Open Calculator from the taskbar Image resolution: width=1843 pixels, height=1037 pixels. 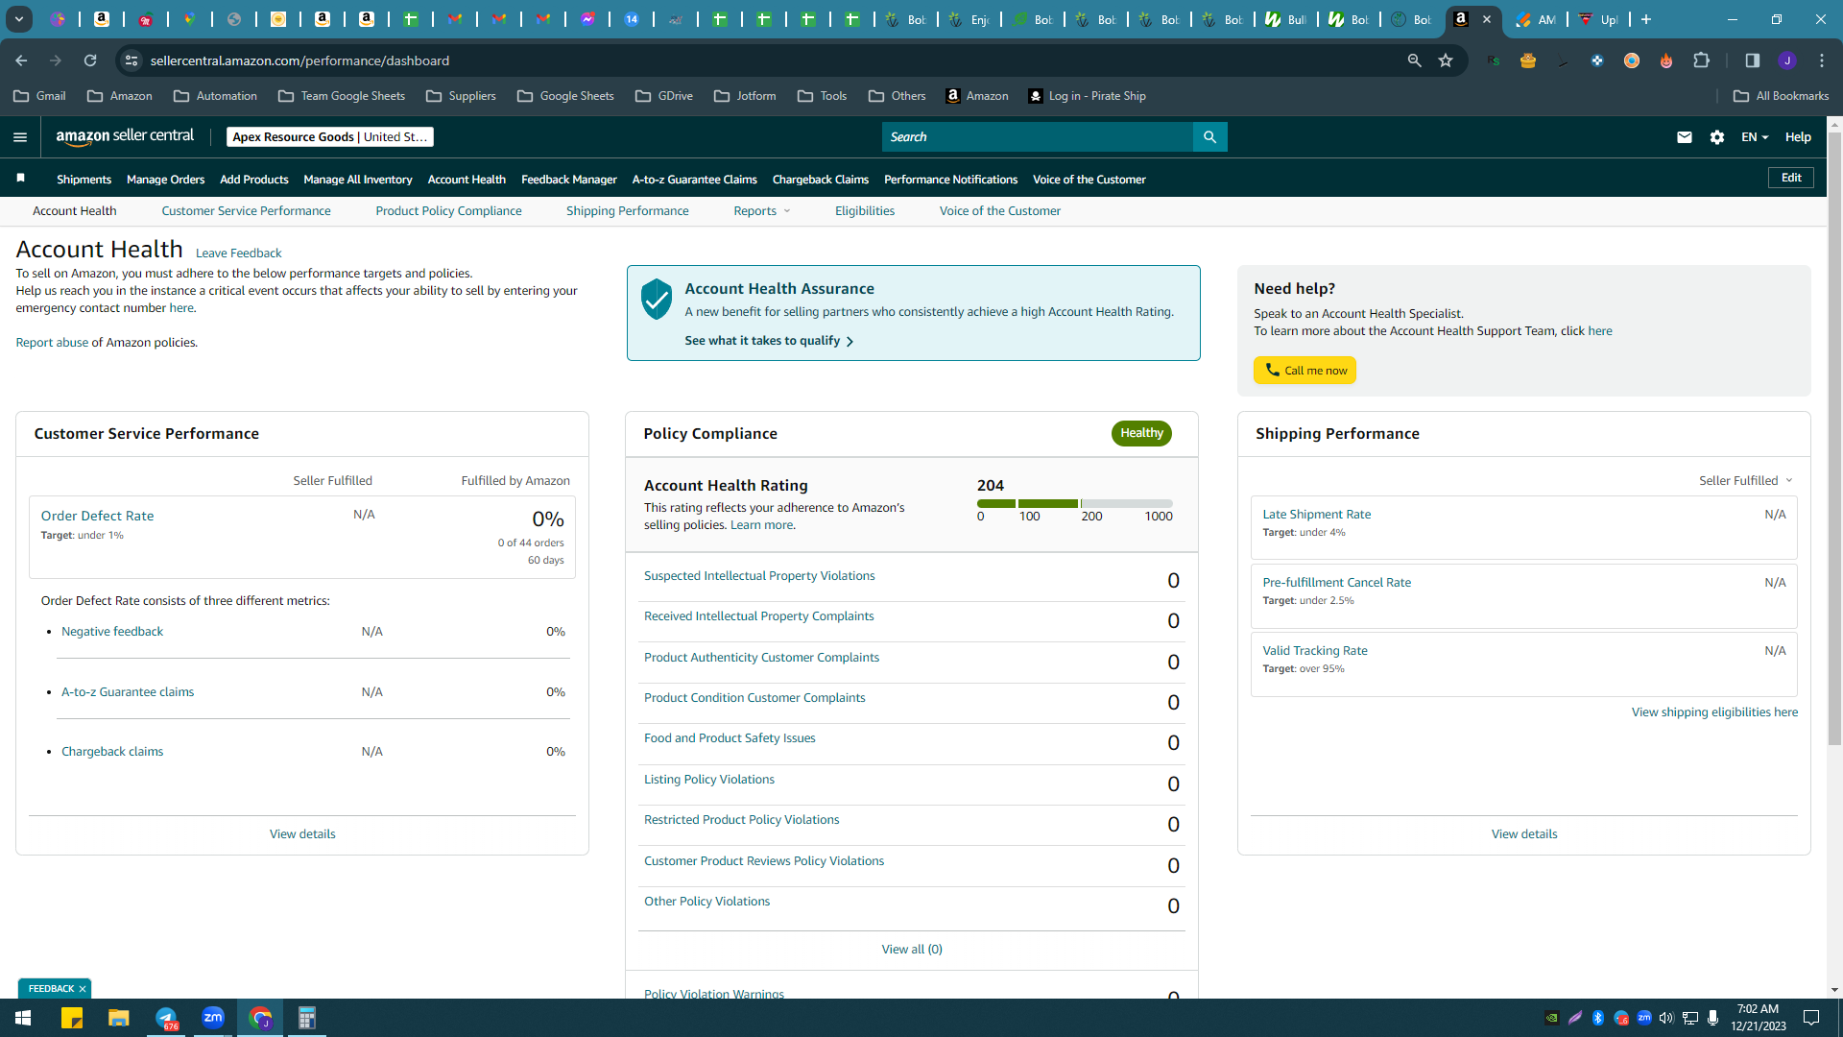click(x=307, y=1018)
